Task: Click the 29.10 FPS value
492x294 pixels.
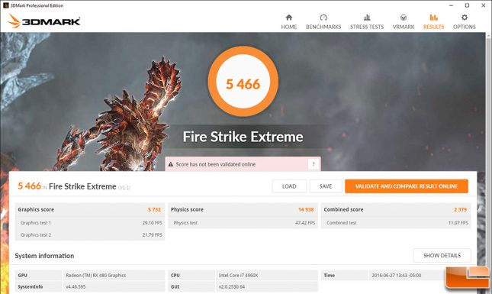Action: [x=153, y=223]
